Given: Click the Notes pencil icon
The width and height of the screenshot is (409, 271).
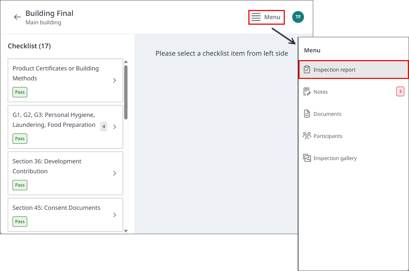Looking at the screenshot, I should click(x=307, y=92).
